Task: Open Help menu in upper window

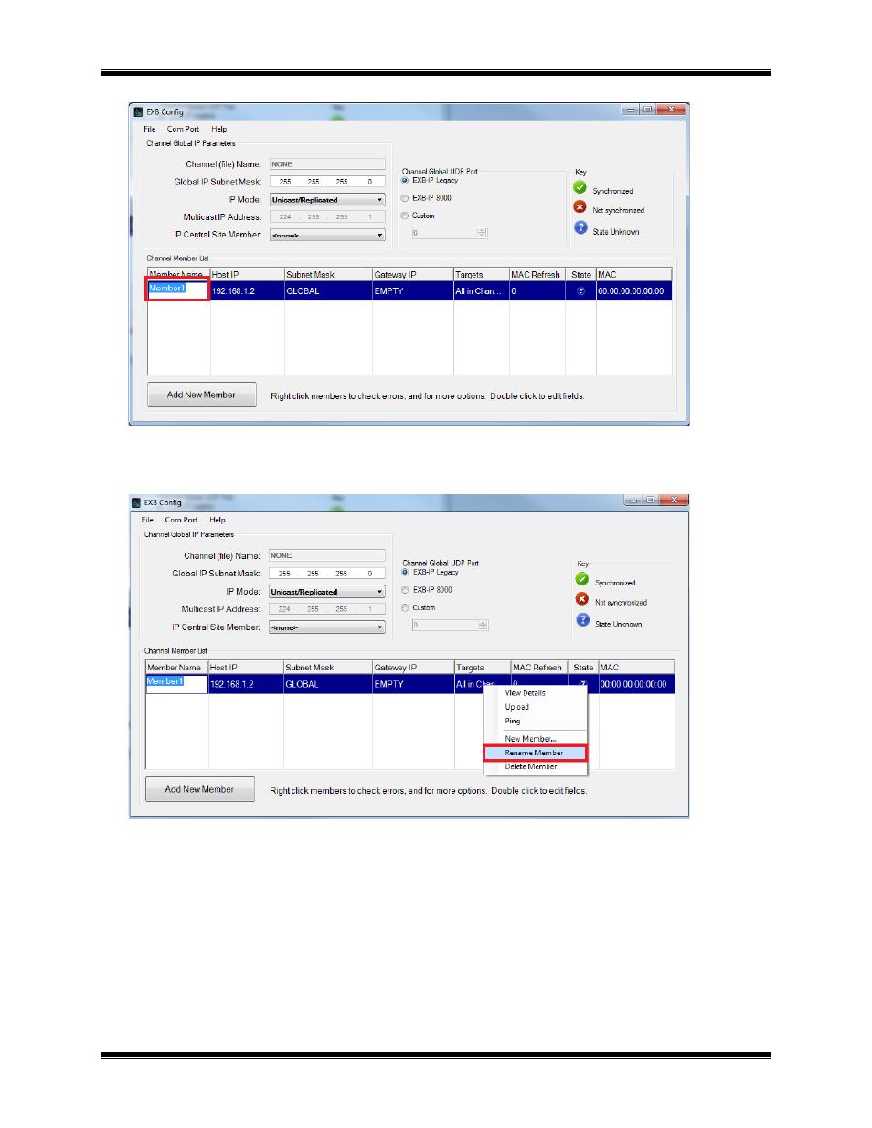Action: [x=218, y=130]
